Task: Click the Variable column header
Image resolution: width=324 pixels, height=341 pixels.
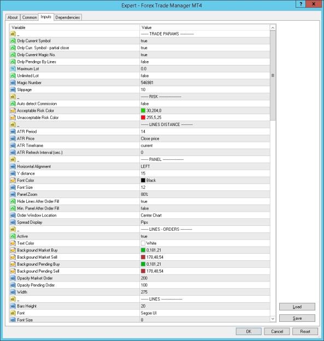Action: [74, 27]
